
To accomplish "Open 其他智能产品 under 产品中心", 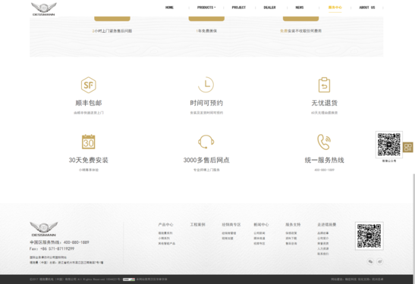I will [166, 243].
